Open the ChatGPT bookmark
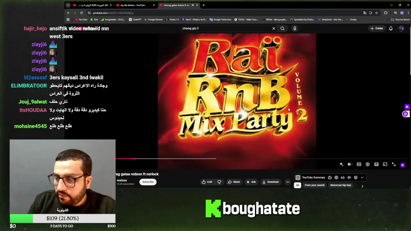The width and height of the screenshot is (411, 231). (x=135, y=20)
